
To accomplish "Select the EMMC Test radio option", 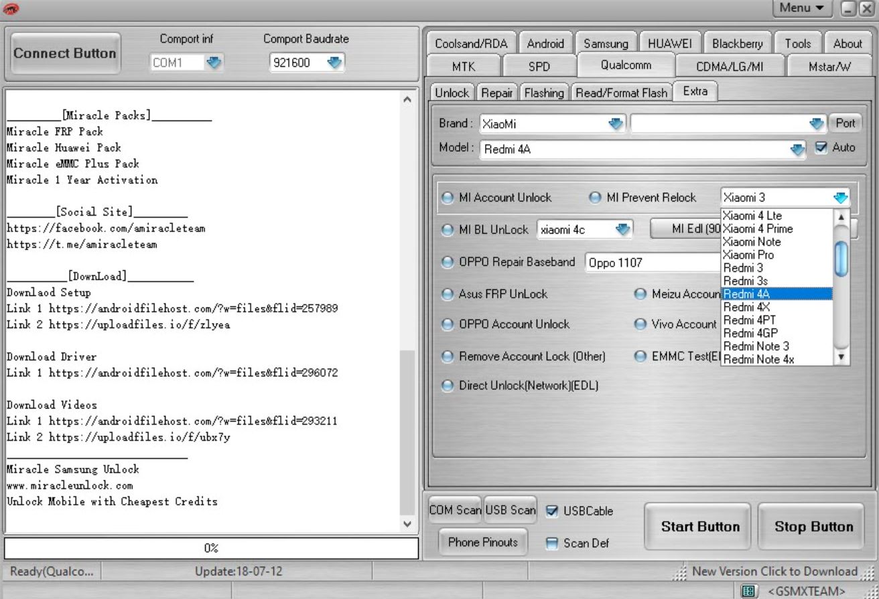I will 640,356.
